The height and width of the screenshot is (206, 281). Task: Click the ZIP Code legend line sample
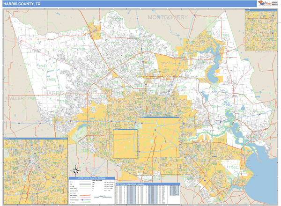[85, 186]
